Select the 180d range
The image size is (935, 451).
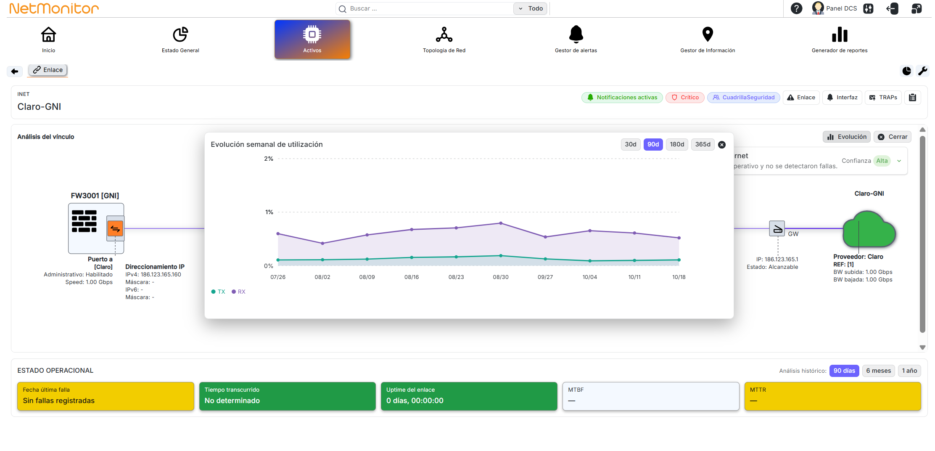677,144
